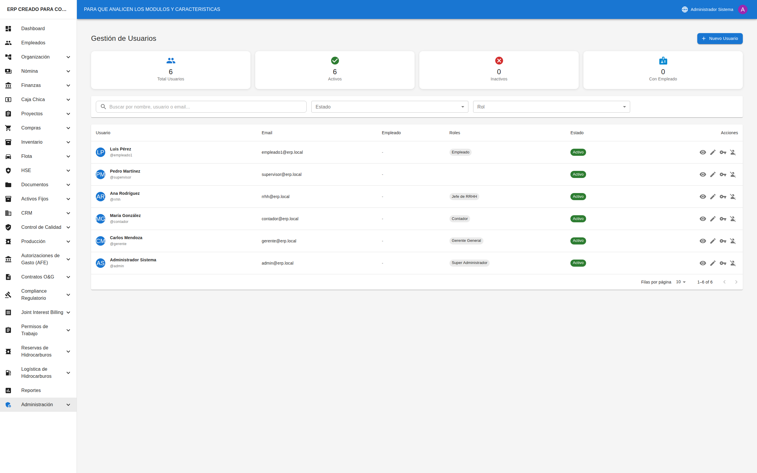757x473 pixels.
Task: Click reset password key icon for Carlos Mendoza
Action: click(x=723, y=241)
